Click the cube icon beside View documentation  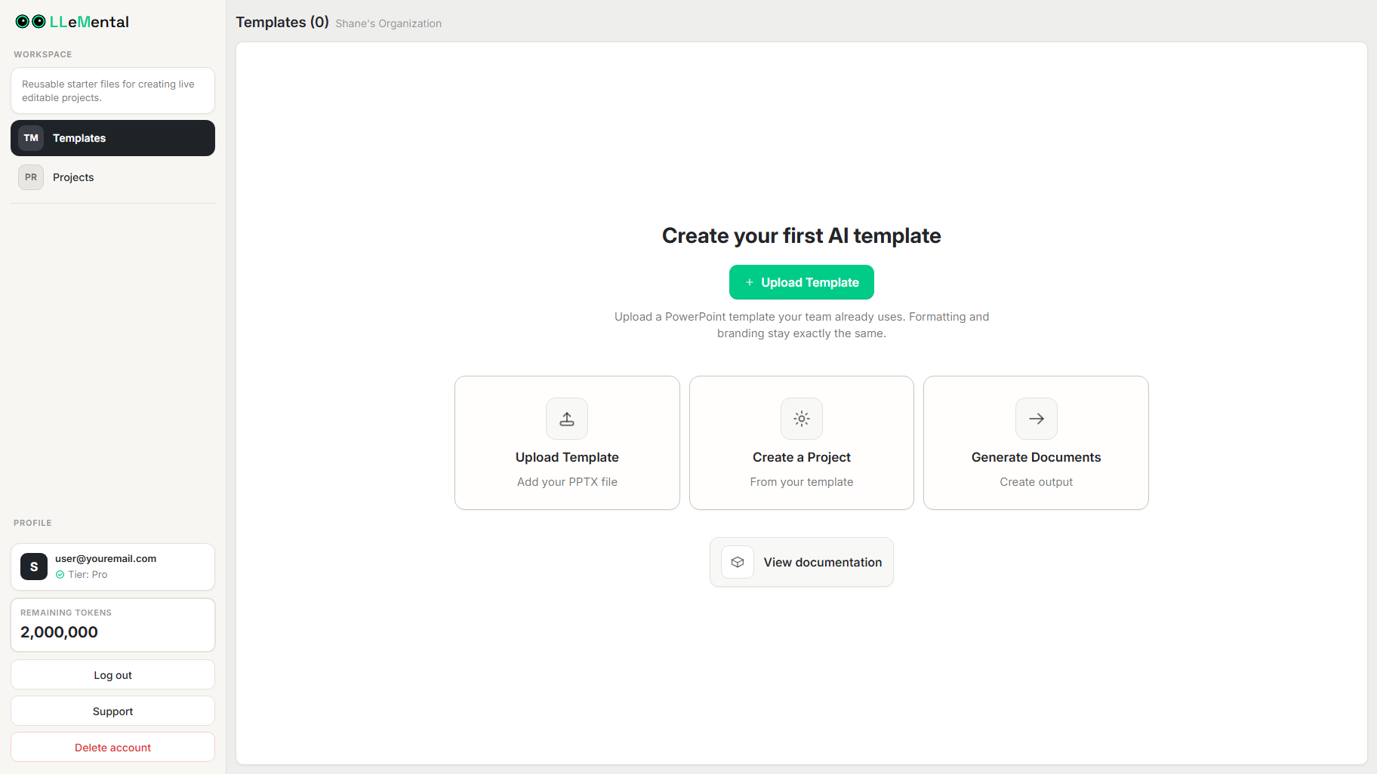[737, 562]
